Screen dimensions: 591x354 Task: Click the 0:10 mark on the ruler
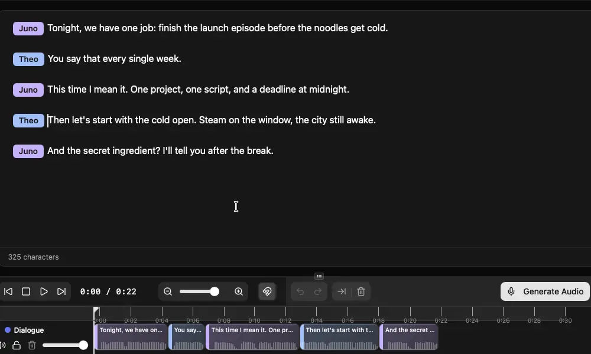(x=254, y=320)
